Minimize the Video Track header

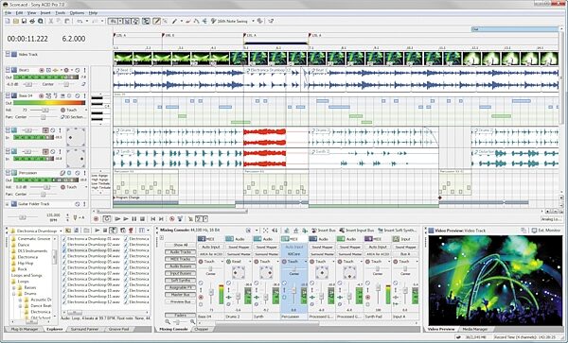coord(8,54)
